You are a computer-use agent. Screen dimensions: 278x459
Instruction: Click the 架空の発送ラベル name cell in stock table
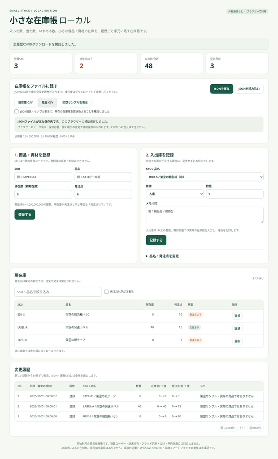click(77, 327)
